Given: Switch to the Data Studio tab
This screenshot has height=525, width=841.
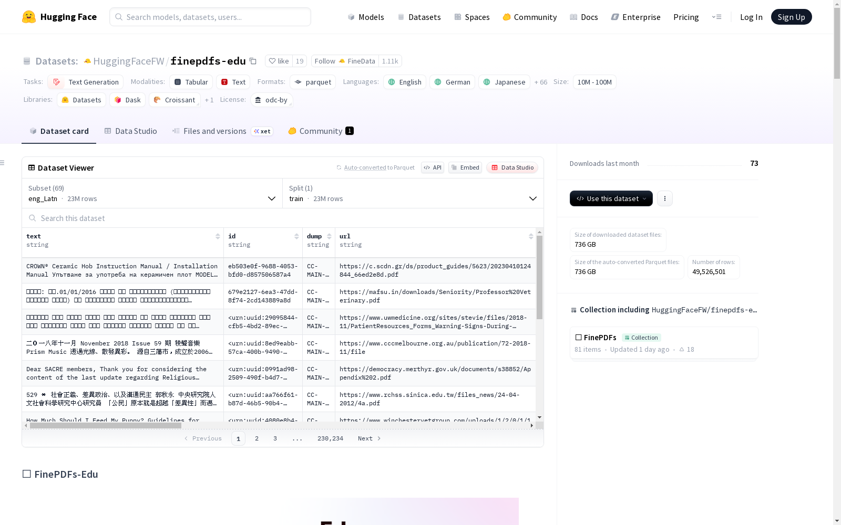Looking at the screenshot, I should coord(131,131).
